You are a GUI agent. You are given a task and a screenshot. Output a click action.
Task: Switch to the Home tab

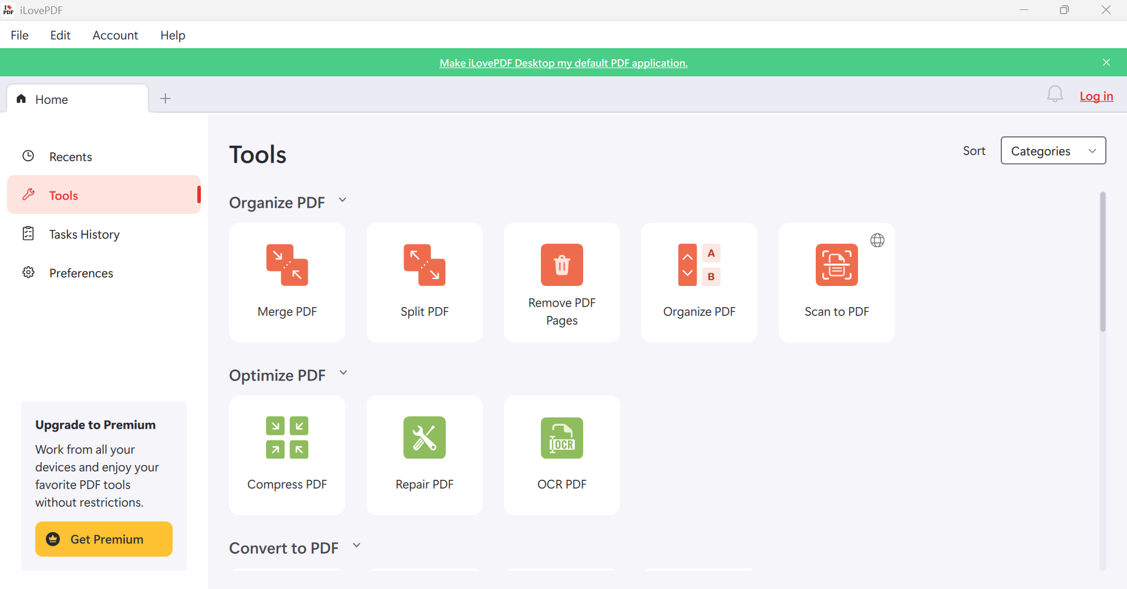(78, 99)
